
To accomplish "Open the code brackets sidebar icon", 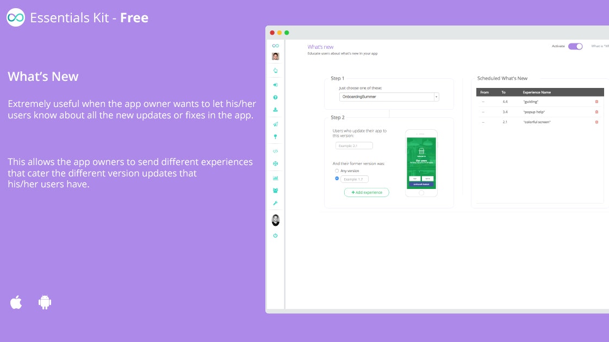I will 275,151.
